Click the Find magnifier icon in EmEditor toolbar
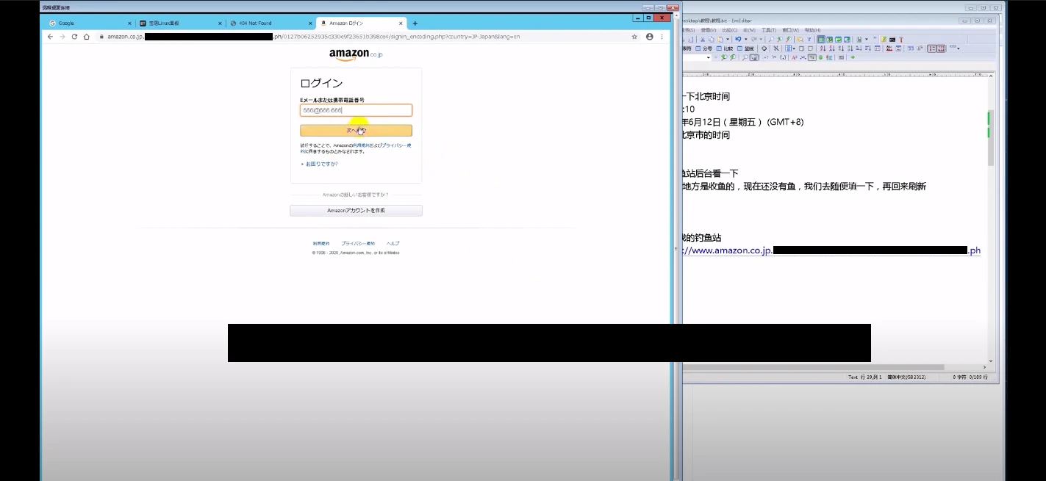 coord(771,40)
